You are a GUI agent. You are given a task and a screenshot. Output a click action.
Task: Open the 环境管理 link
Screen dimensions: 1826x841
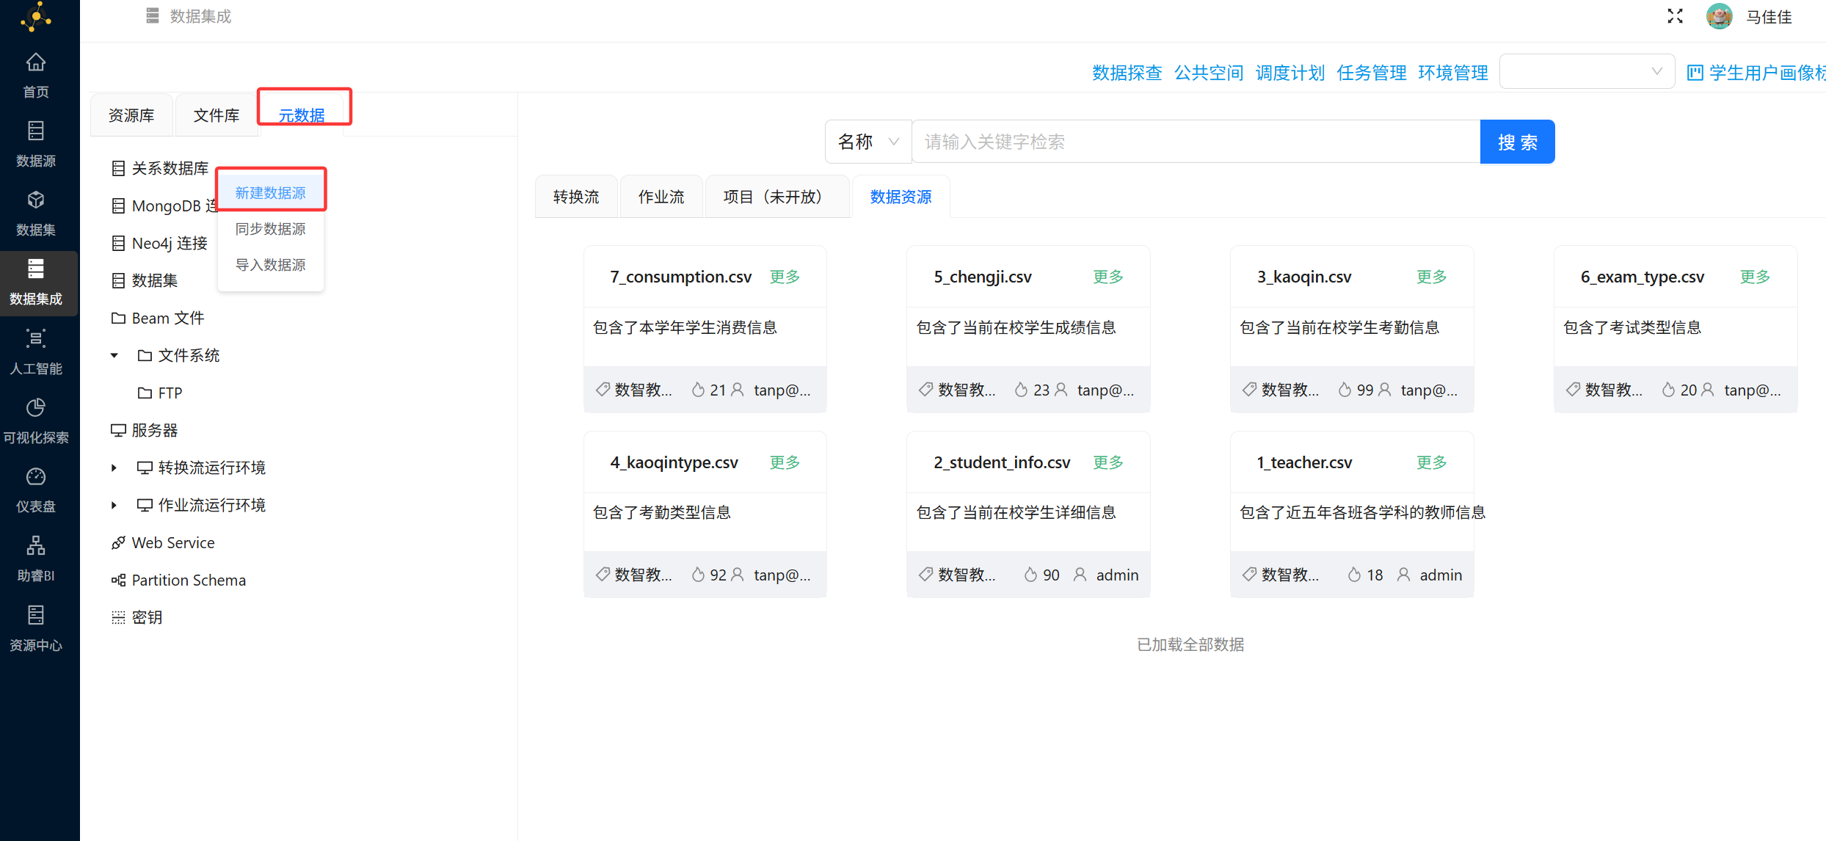coord(1453,73)
